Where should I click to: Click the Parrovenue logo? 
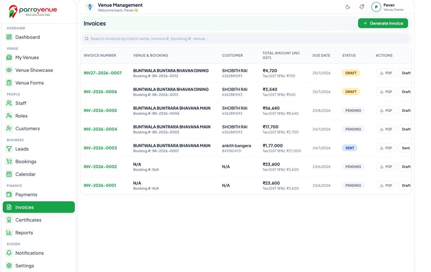tap(33, 11)
